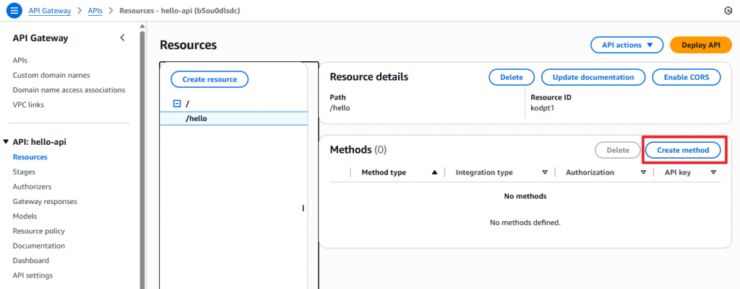
Task: Open Stages in the sidebar
Action: (x=24, y=172)
